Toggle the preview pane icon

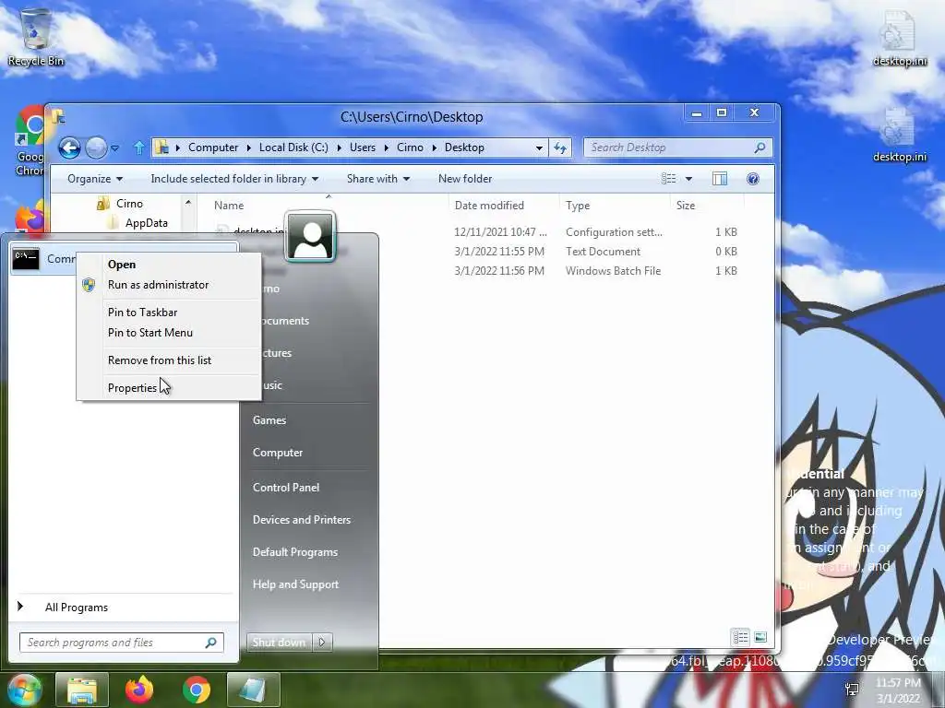click(720, 179)
